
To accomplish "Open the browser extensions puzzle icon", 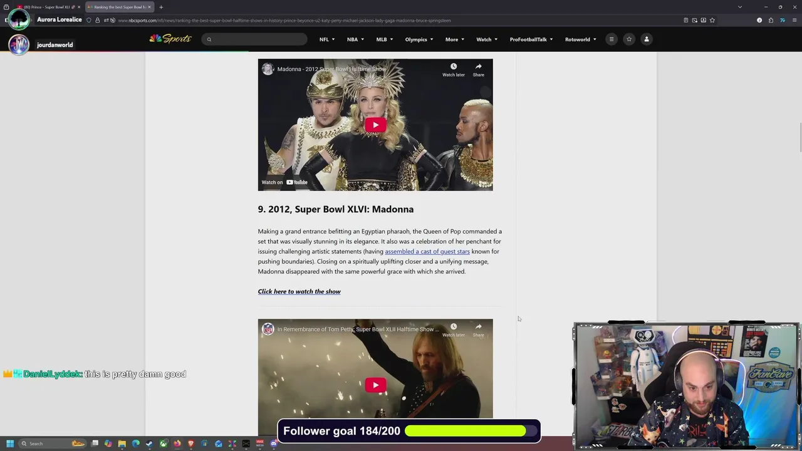I will pyautogui.click(x=771, y=20).
